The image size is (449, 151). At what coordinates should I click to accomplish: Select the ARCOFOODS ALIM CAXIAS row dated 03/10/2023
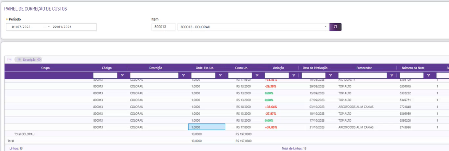pyautogui.click(x=356, y=107)
